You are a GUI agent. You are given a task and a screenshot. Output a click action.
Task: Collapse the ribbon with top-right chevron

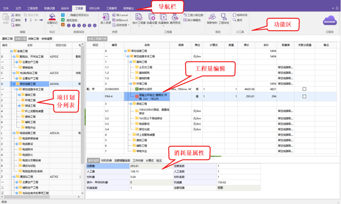tap(333, 8)
